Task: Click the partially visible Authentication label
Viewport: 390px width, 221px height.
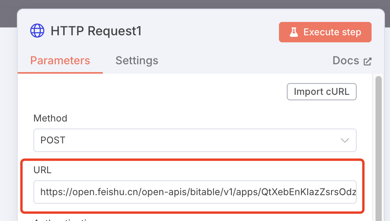Action: pos(63,219)
